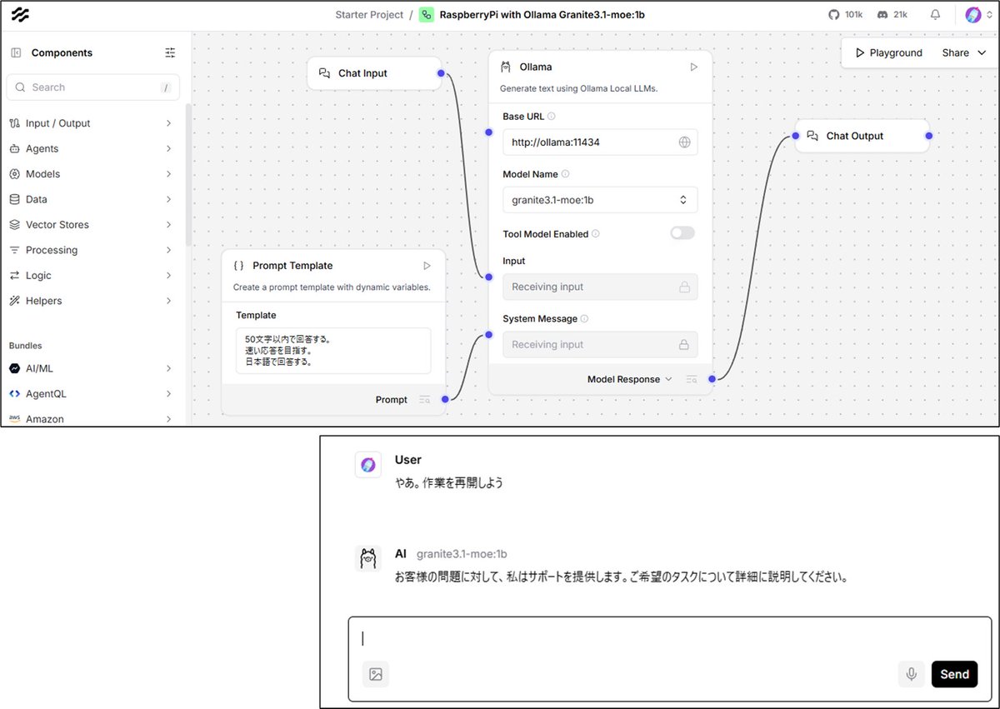Open the Model Response output dropdown
The image size is (1000, 709).
click(x=629, y=379)
